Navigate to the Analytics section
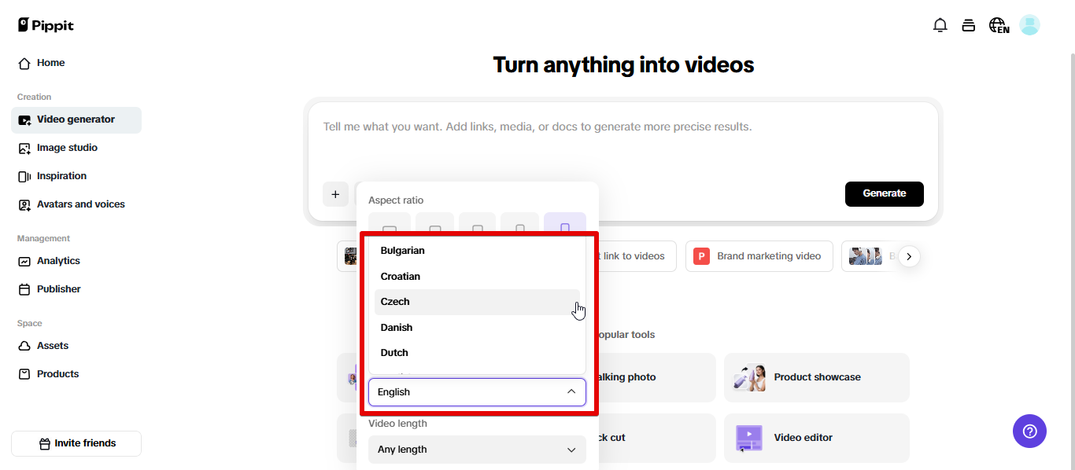 [58, 260]
